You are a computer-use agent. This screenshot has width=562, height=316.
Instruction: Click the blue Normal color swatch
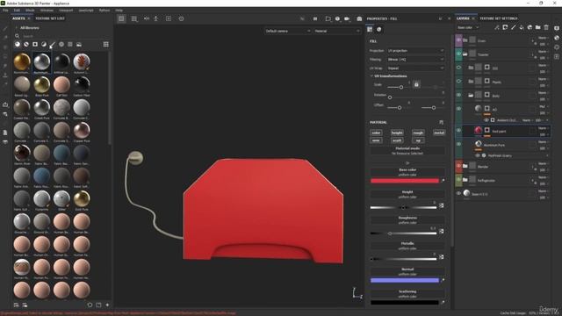click(405, 281)
